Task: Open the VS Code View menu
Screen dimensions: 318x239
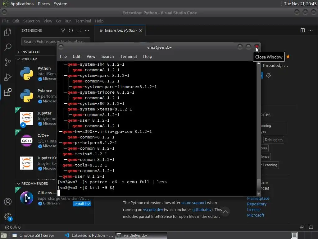Action: click(48, 21)
